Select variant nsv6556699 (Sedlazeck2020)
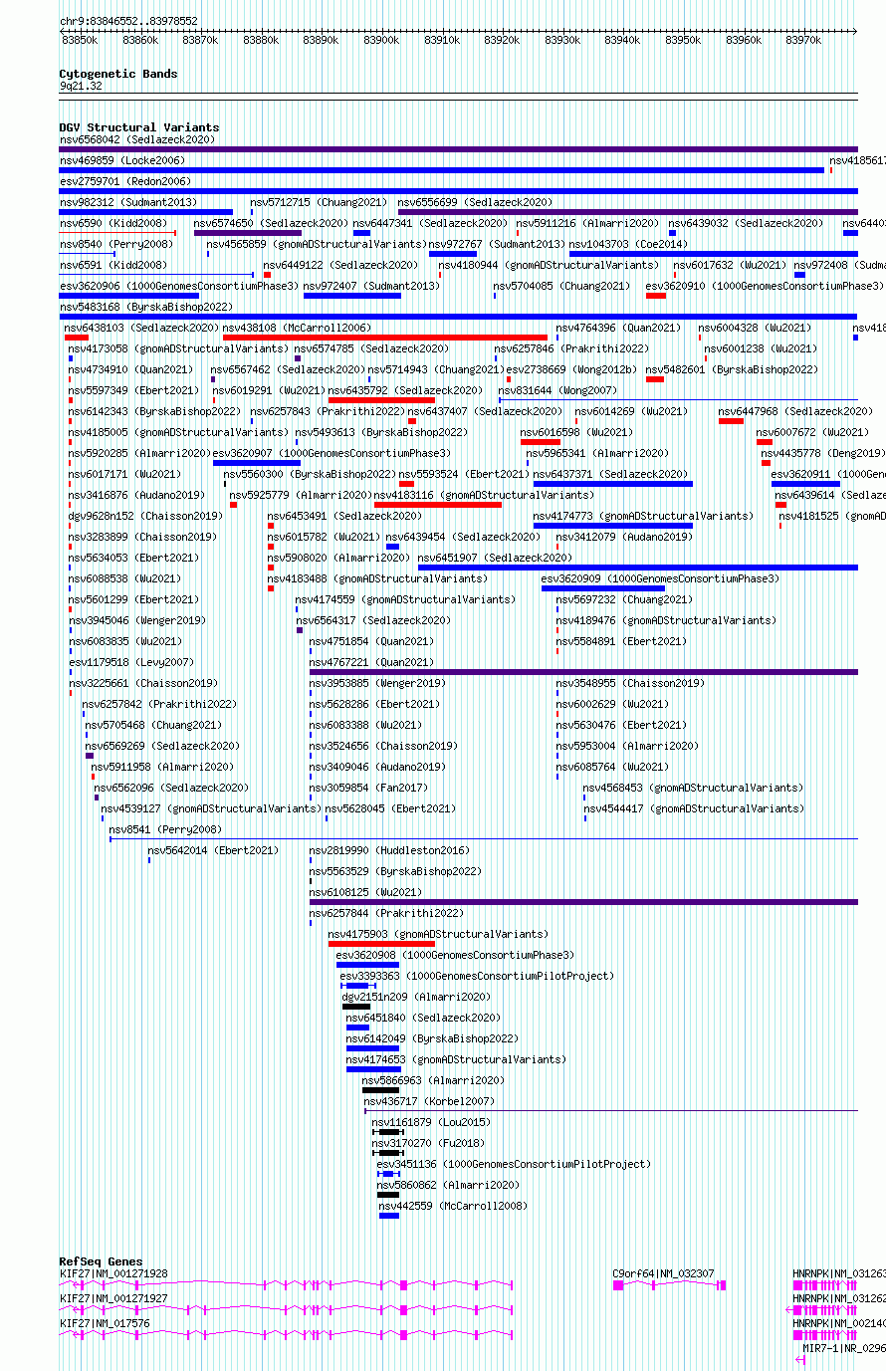 coord(475,202)
